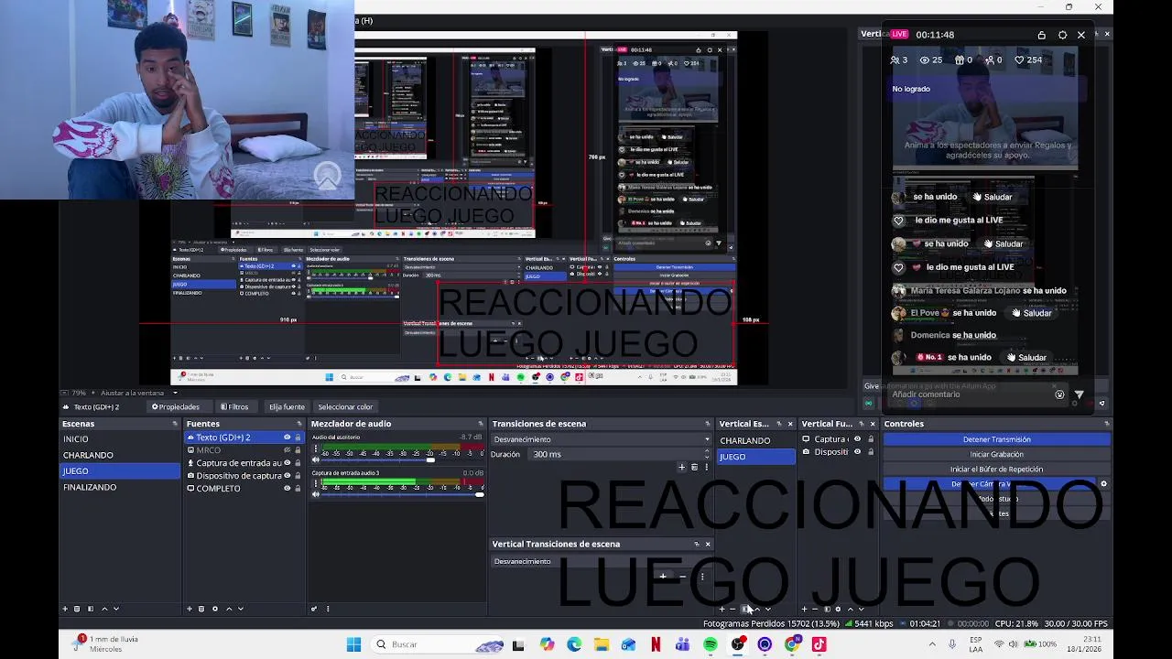1172x659 pixels.
Task: Add a new source in Fuentes panel
Action: (190, 609)
